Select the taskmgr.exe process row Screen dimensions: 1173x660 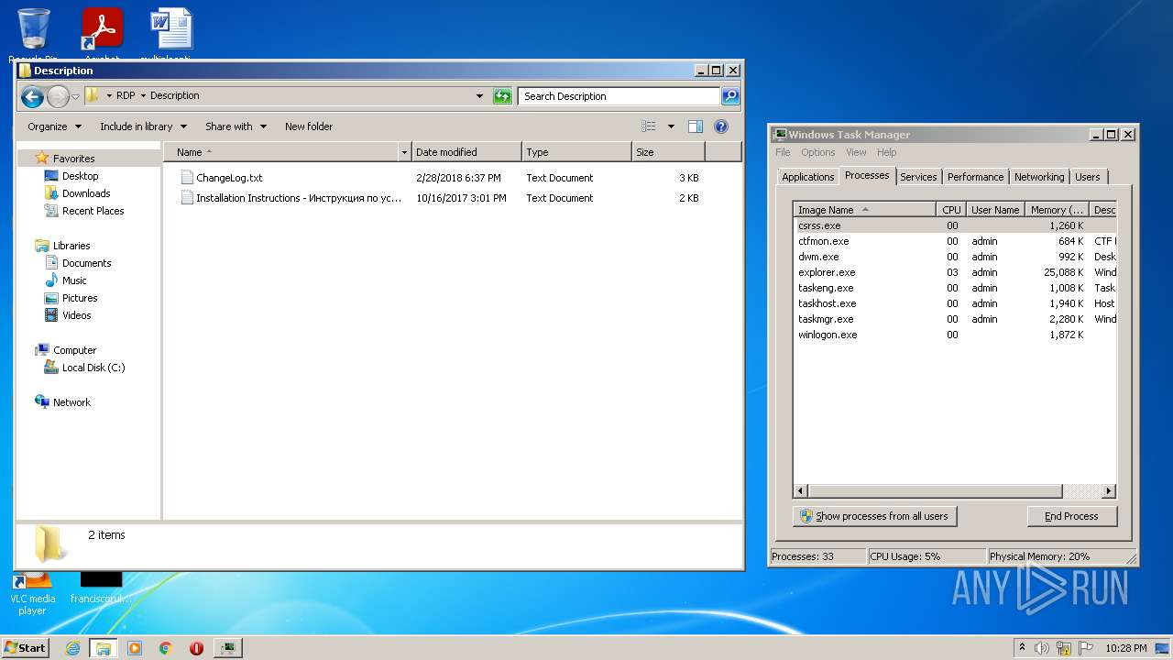[954, 319]
